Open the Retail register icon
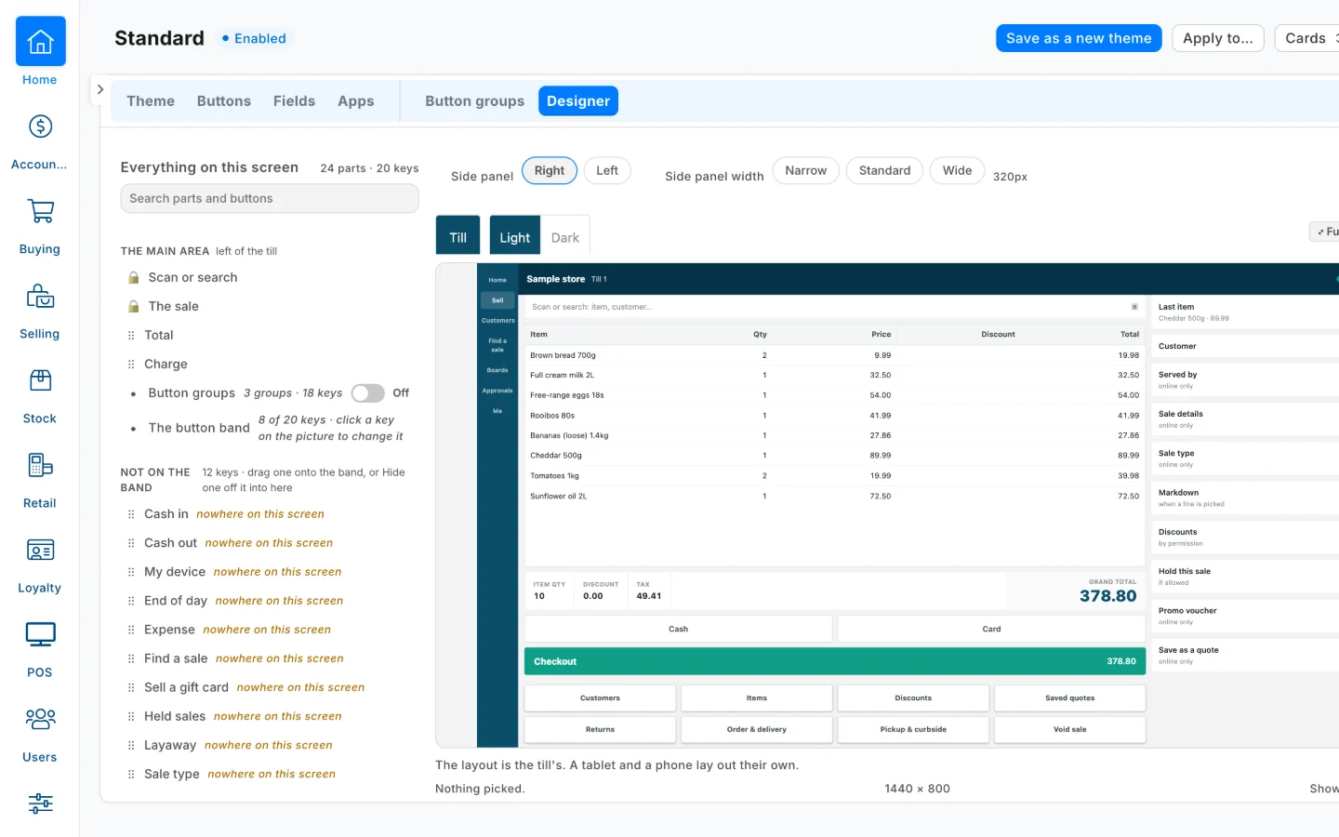Viewport: 1339px width, 837px height. [x=40, y=465]
